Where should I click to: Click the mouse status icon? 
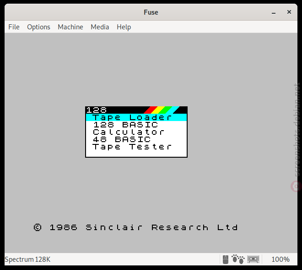point(226,259)
